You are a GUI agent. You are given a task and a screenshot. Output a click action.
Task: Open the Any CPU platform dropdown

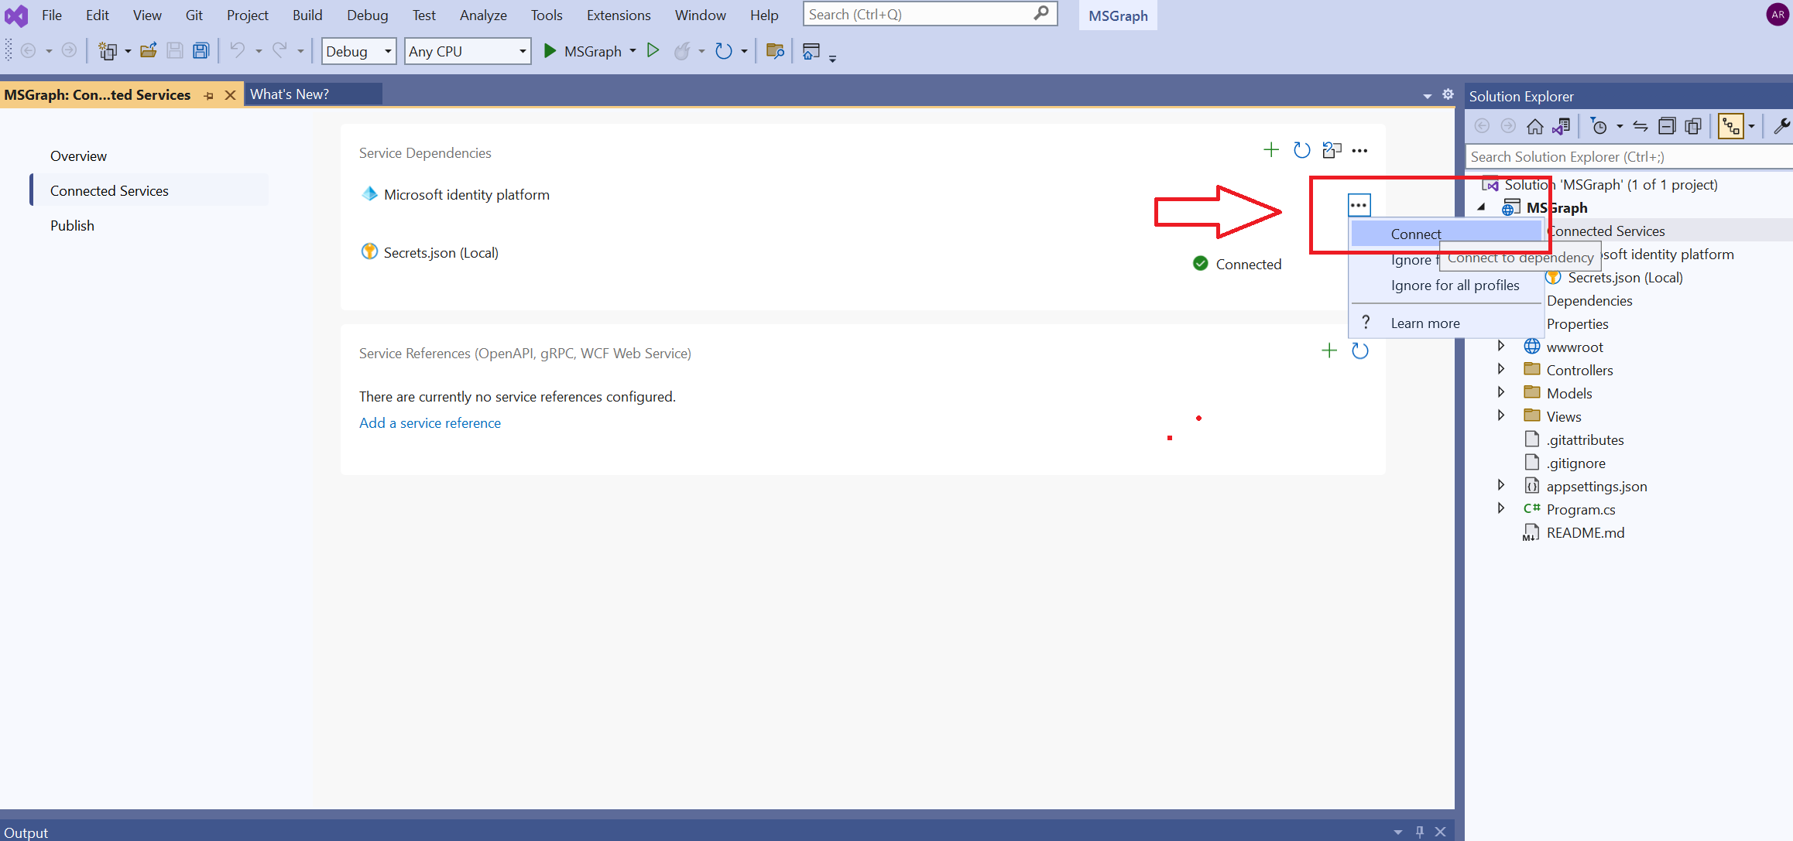pyautogui.click(x=467, y=51)
